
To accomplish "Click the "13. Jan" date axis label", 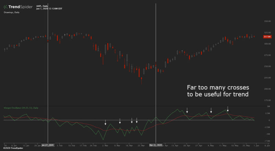I will [x=26, y=146].
